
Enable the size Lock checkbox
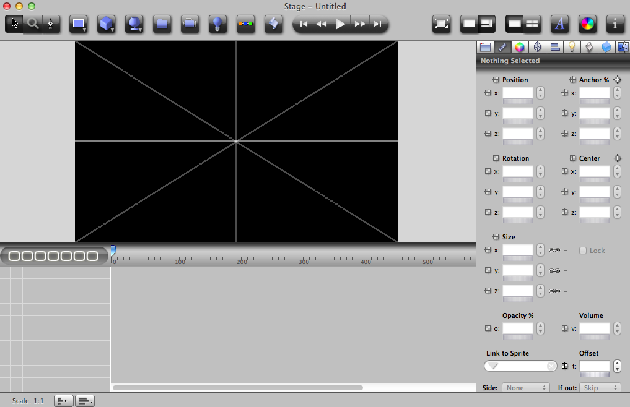pos(583,251)
